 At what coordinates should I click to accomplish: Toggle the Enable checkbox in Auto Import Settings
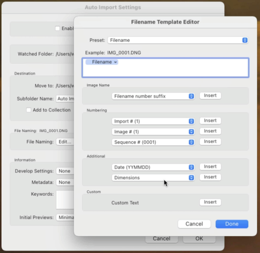(58, 29)
